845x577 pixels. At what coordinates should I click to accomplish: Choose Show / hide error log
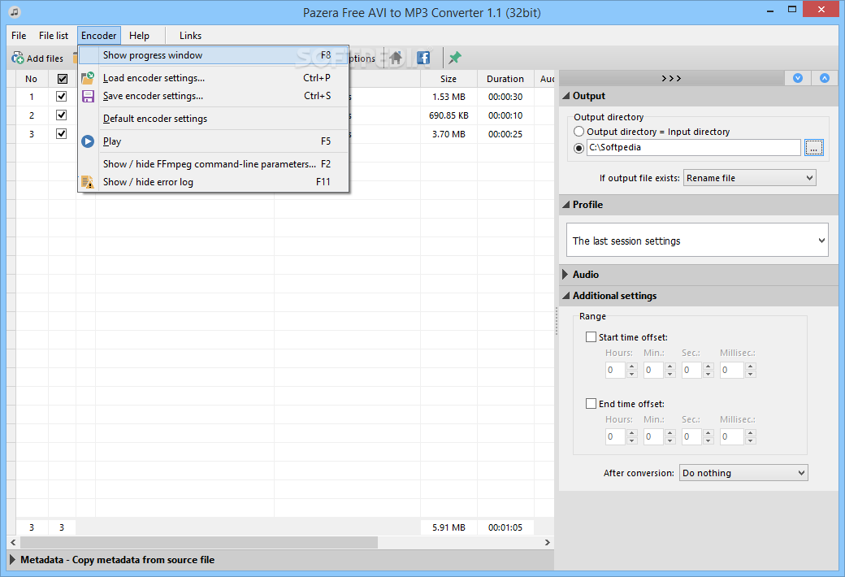click(214, 182)
